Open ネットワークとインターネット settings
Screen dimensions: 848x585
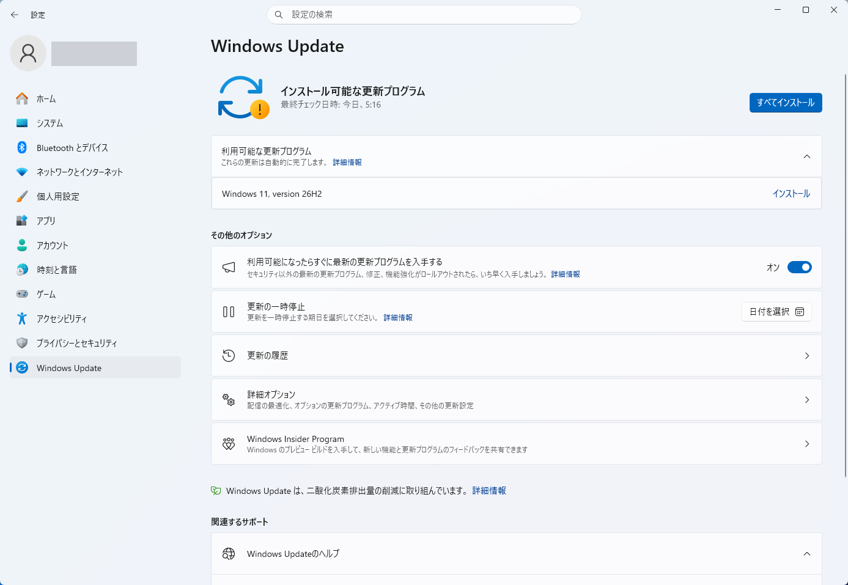(x=95, y=172)
